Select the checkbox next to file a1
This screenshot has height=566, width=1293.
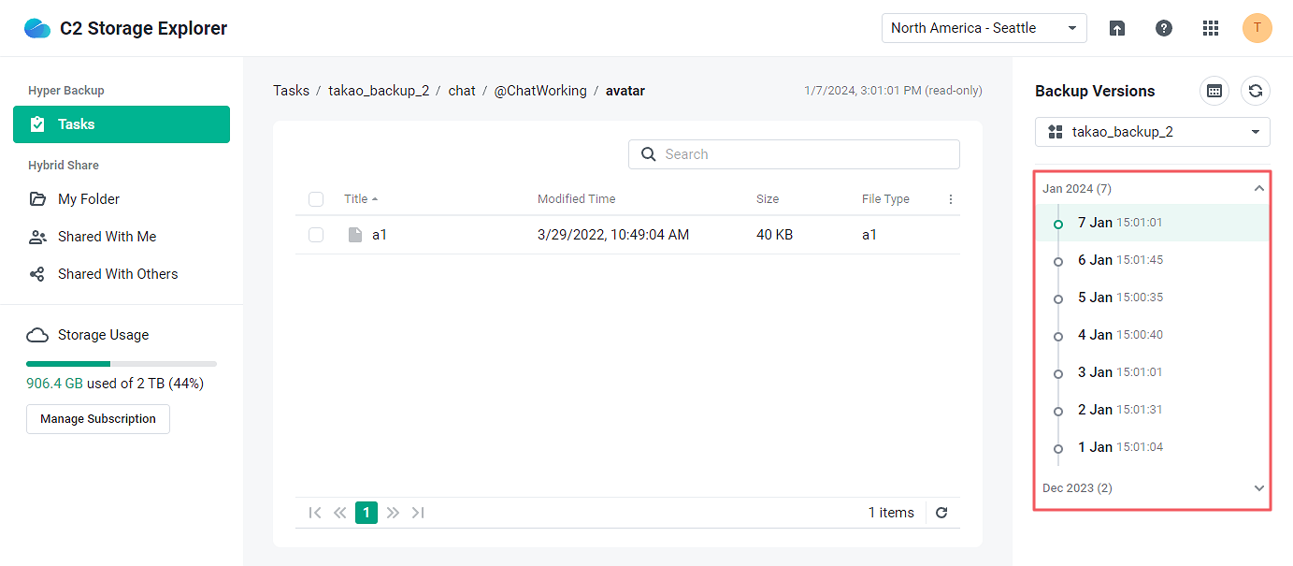click(316, 235)
